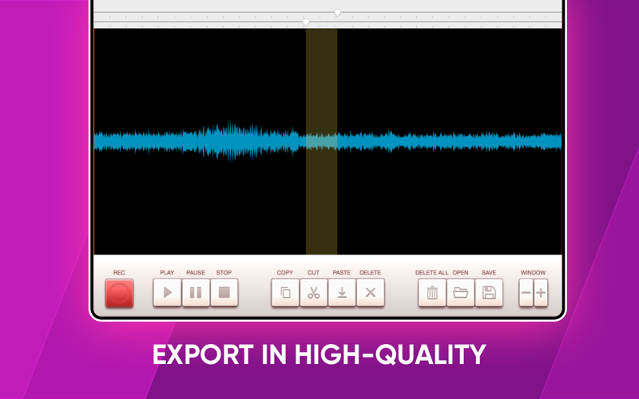Click the upper selection marker on the ruler
This screenshot has height=399, width=639.
coord(337,13)
